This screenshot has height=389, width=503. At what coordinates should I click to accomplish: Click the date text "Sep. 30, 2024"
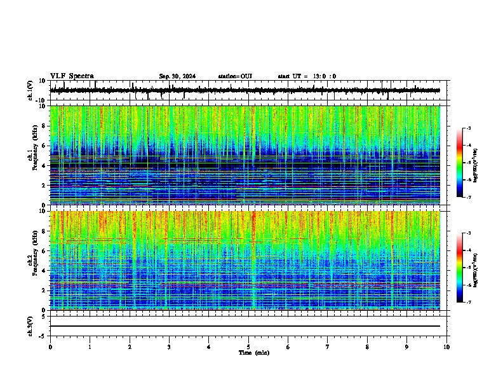(177, 76)
